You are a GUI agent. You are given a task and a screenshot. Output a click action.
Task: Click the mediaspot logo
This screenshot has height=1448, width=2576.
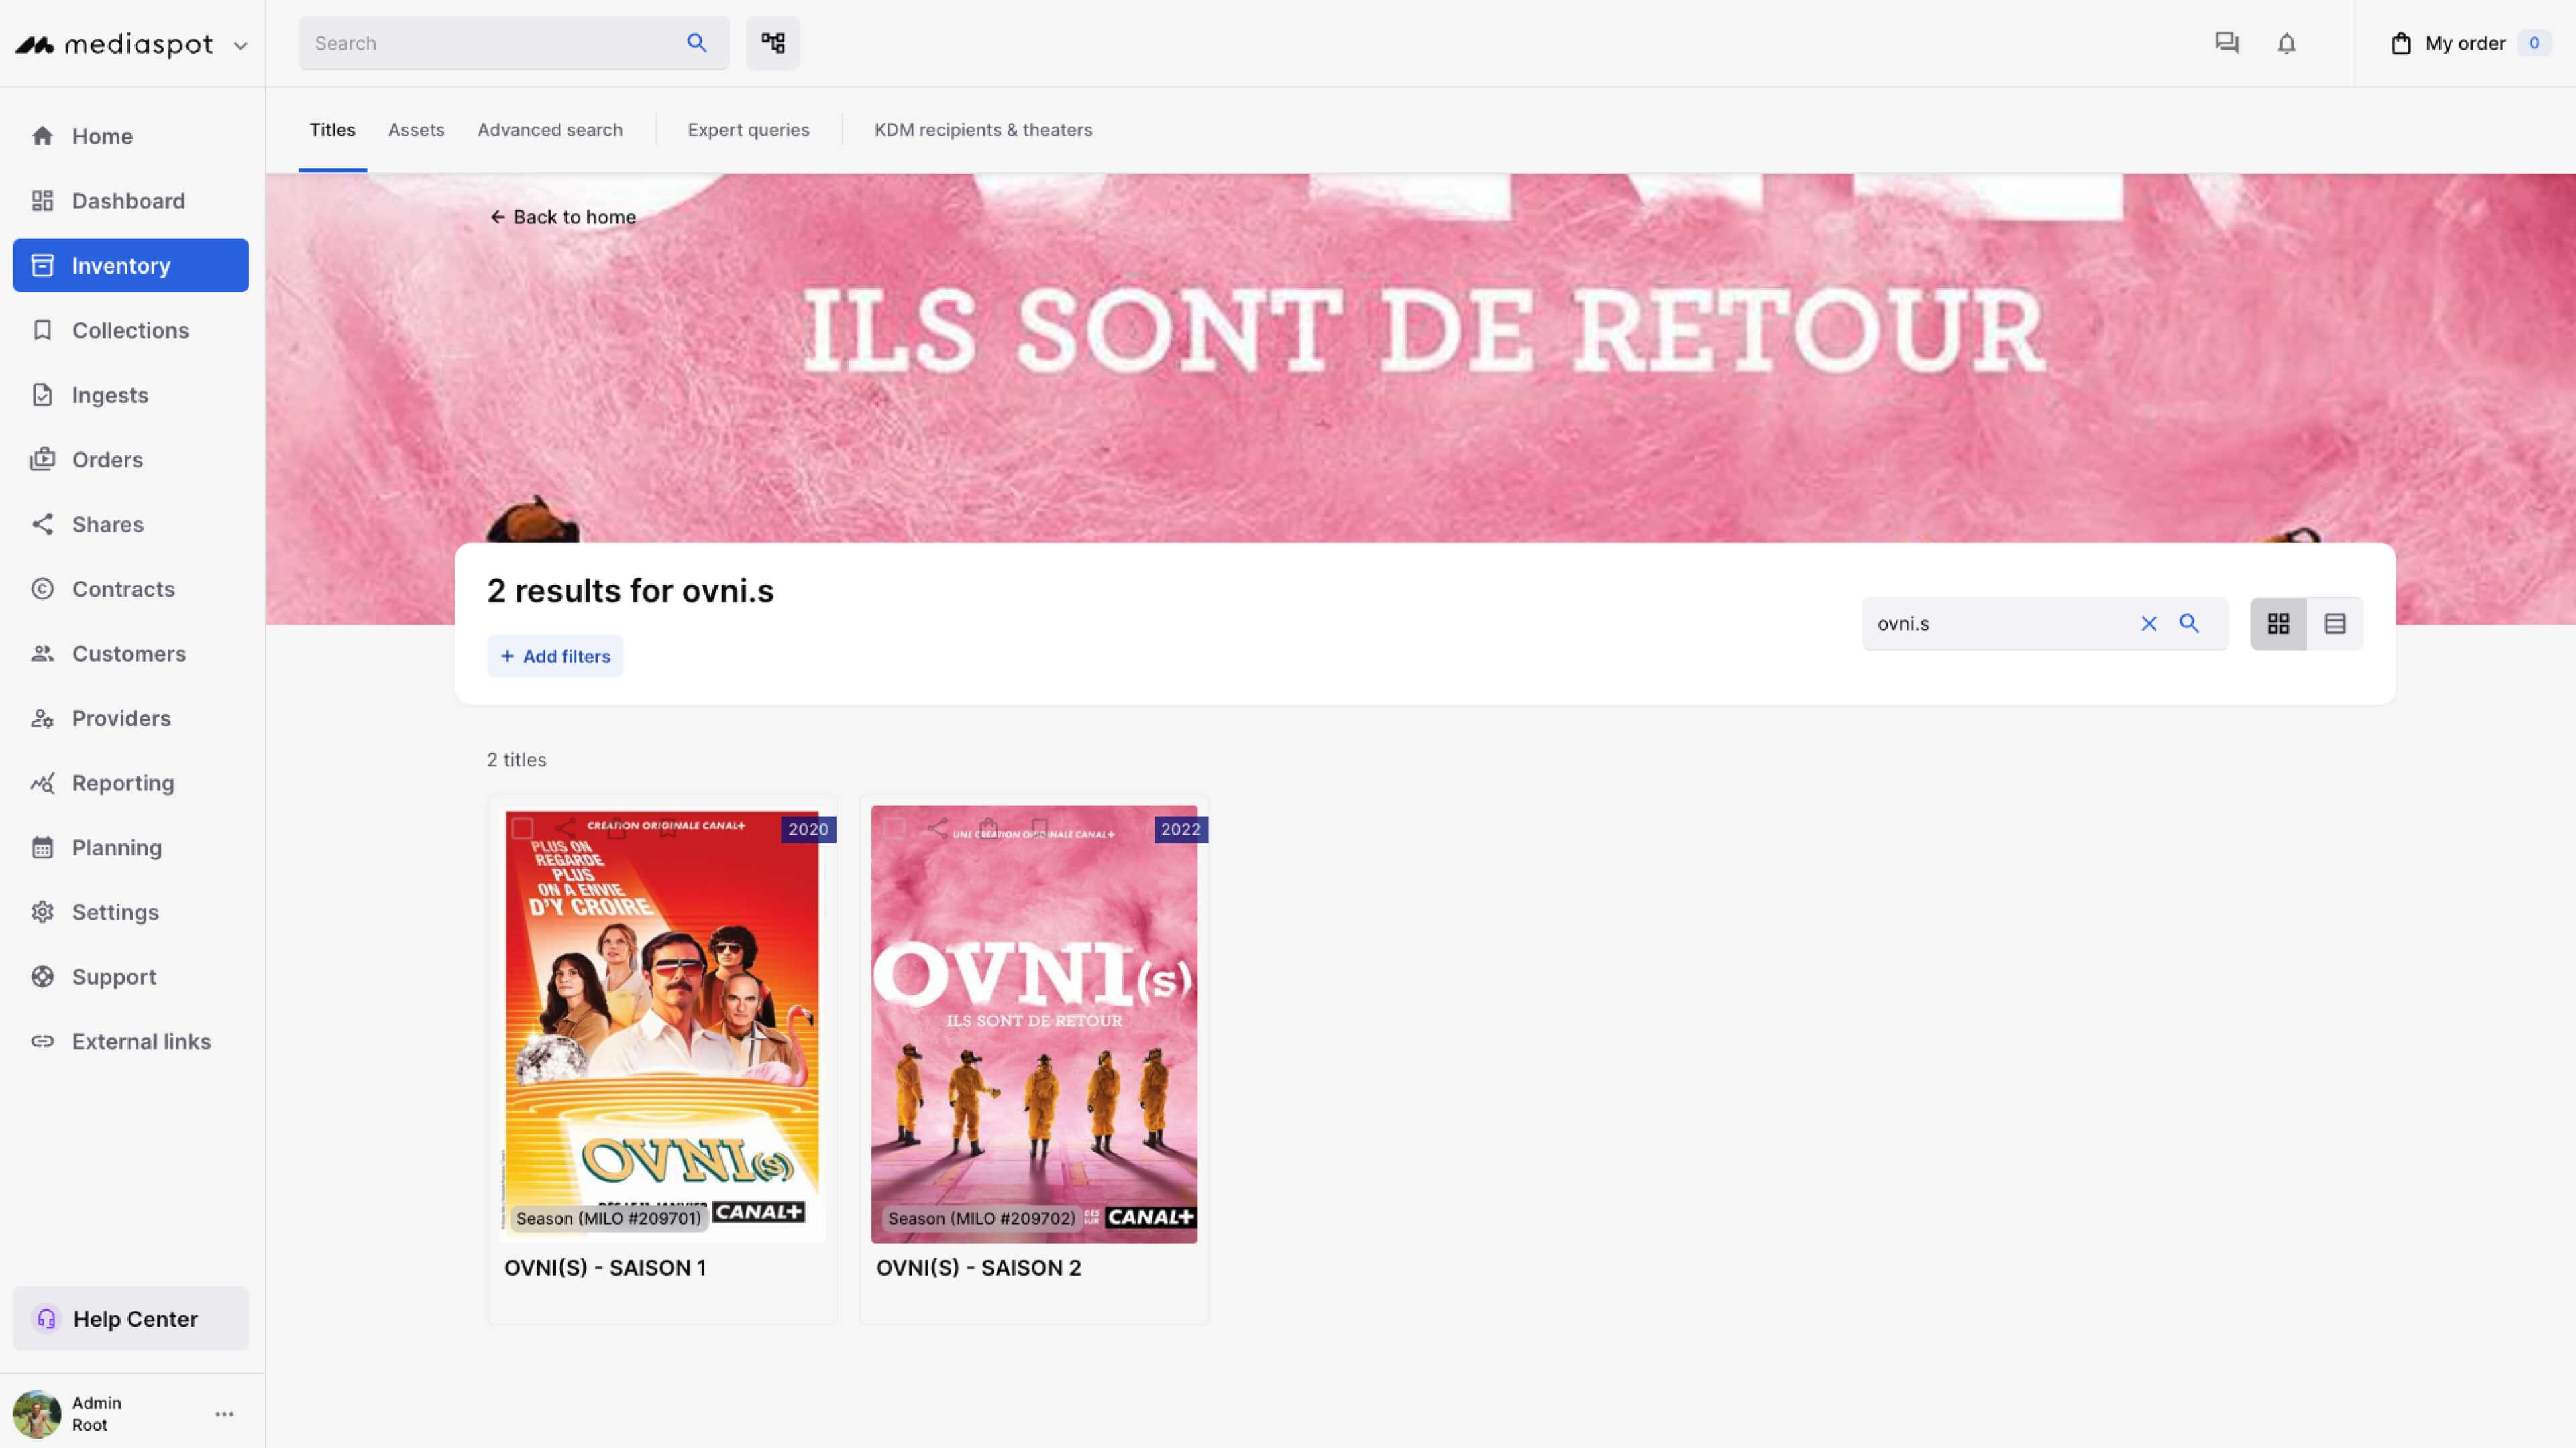(x=114, y=45)
